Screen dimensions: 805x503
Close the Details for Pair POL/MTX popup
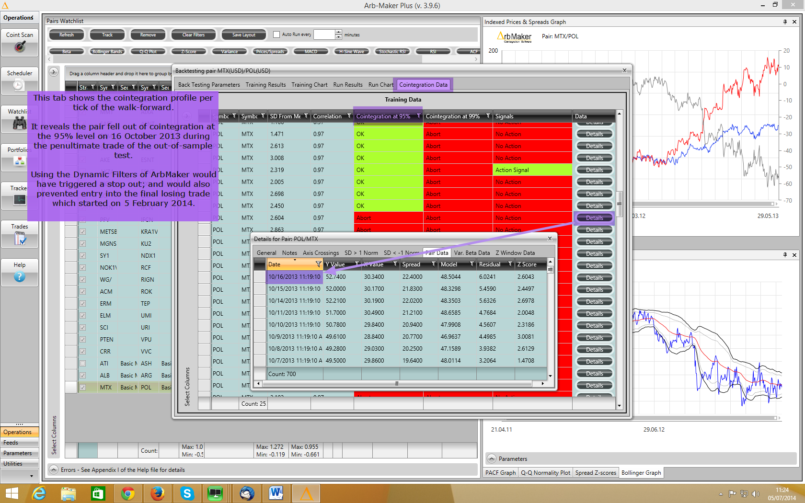pyautogui.click(x=550, y=239)
